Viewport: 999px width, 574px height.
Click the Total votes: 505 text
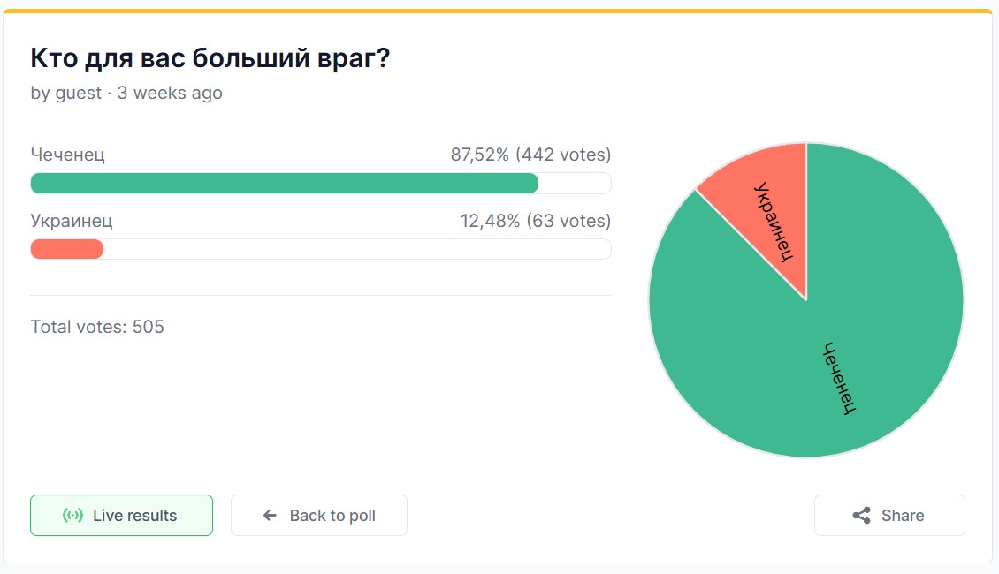97,327
